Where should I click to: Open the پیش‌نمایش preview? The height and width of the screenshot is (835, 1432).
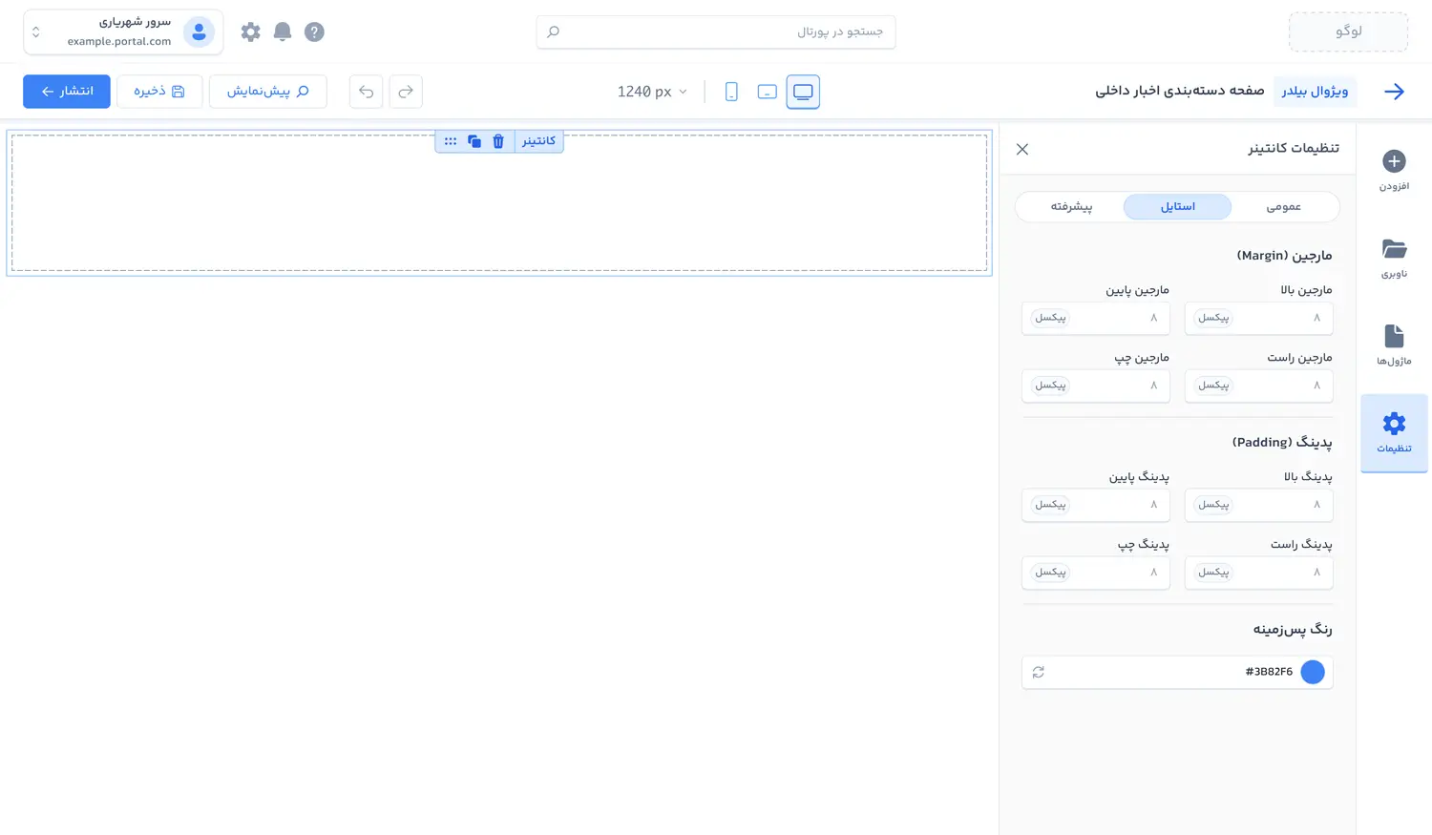(x=268, y=92)
